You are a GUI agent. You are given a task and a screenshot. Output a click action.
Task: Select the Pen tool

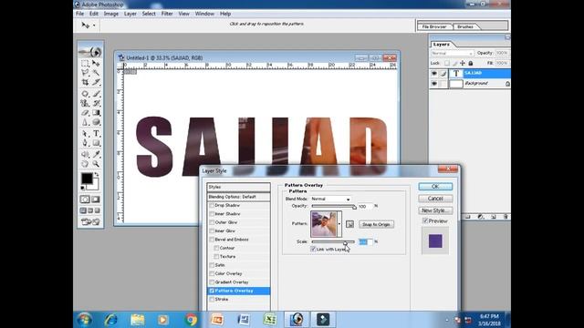pyautogui.click(x=85, y=143)
